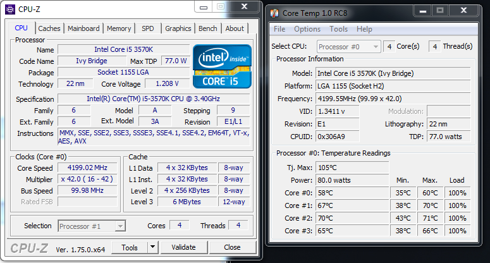The width and height of the screenshot is (490, 263).
Task: Click the Intel Core i5 logo badge
Action: click(222, 66)
